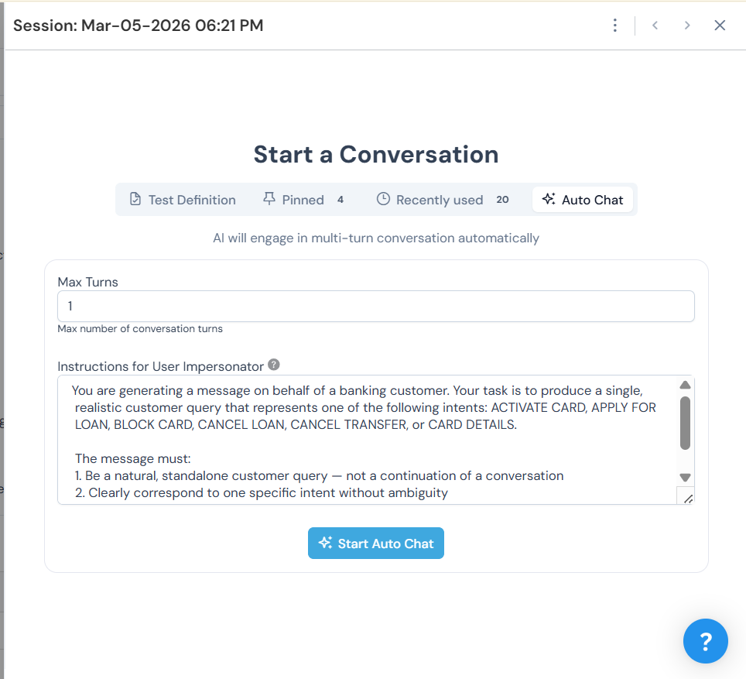Close the session panel with X
The width and height of the screenshot is (746, 679).
[x=720, y=26]
